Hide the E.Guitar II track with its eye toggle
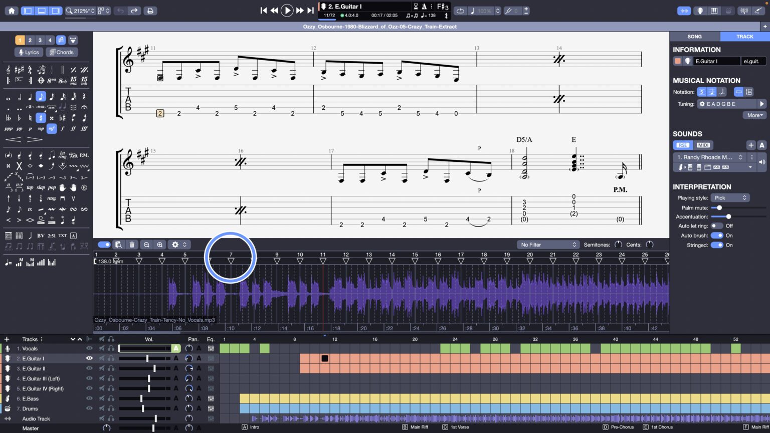 pyautogui.click(x=89, y=368)
